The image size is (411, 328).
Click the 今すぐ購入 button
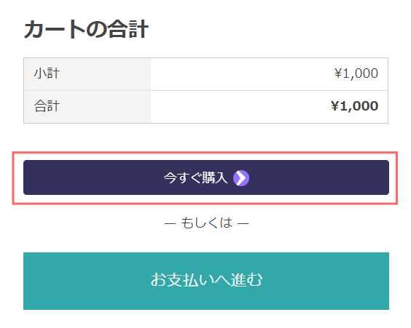click(x=206, y=177)
